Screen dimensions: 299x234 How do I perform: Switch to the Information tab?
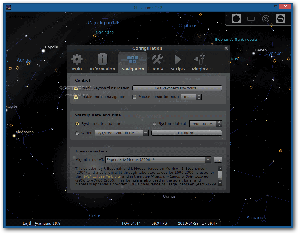point(102,63)
